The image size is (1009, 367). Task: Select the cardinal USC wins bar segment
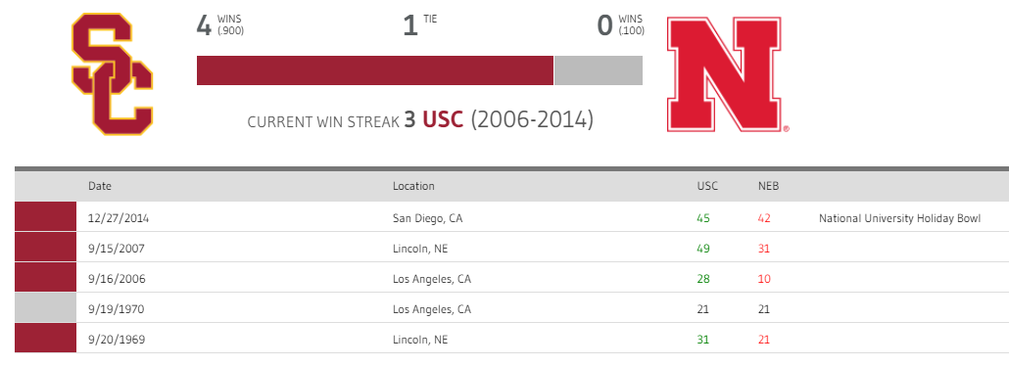[x=374, y=70]
